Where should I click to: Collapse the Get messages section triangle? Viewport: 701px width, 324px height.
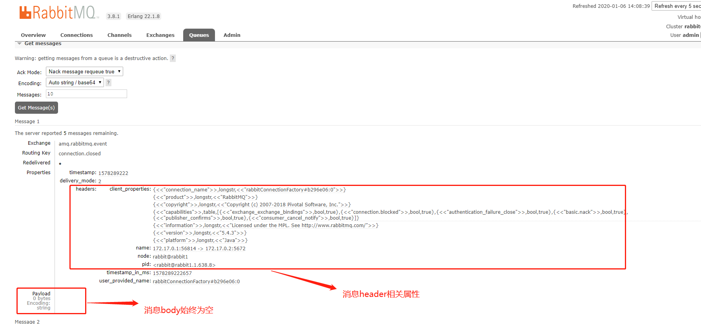click(19, 44)
